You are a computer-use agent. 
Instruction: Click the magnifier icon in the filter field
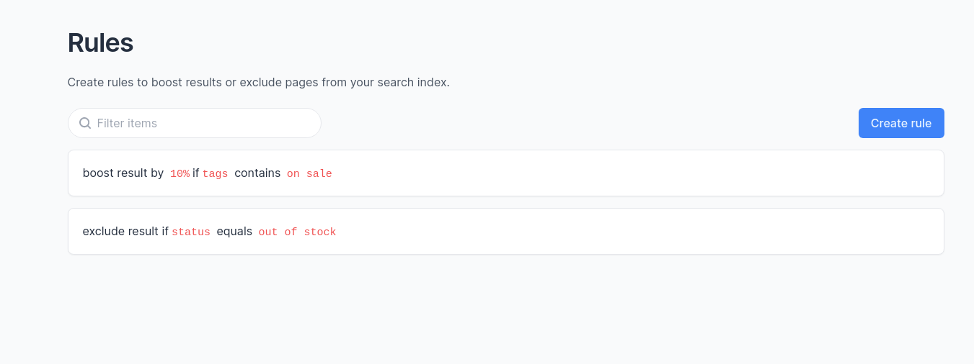click(85, 123)
